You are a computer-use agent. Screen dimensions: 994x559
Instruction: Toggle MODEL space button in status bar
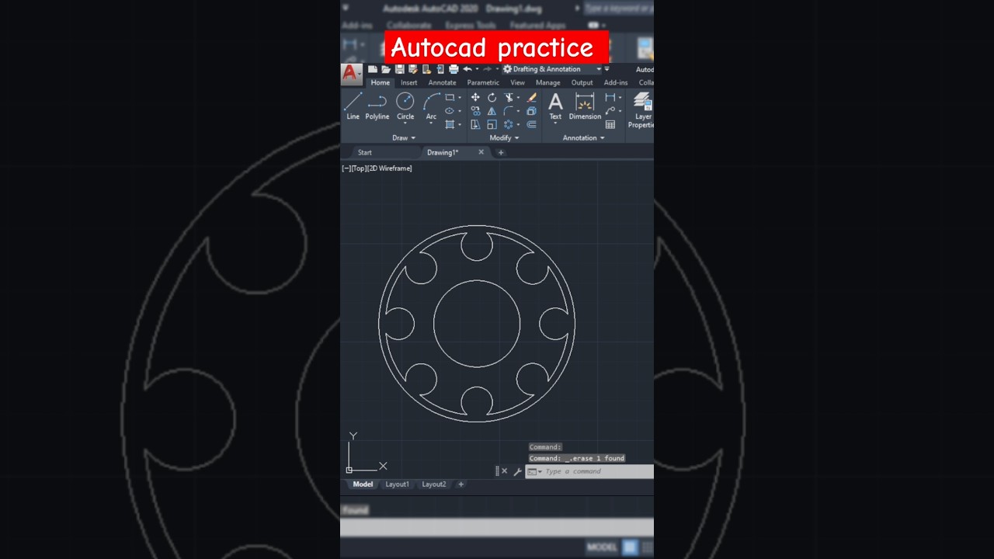[x=602, y=547]
